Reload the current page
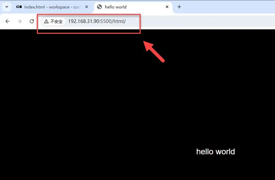275x180 pixels. [x=32, y=21]
